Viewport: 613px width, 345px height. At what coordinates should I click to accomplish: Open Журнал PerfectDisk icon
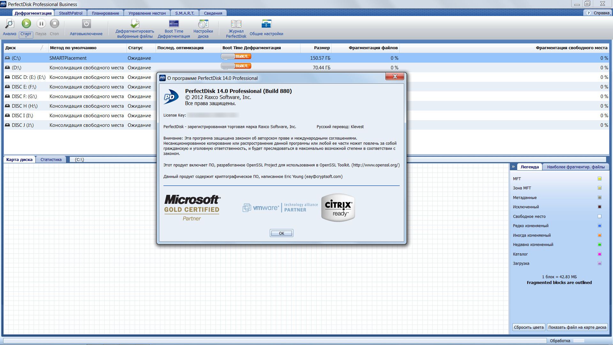pos(236,24)
